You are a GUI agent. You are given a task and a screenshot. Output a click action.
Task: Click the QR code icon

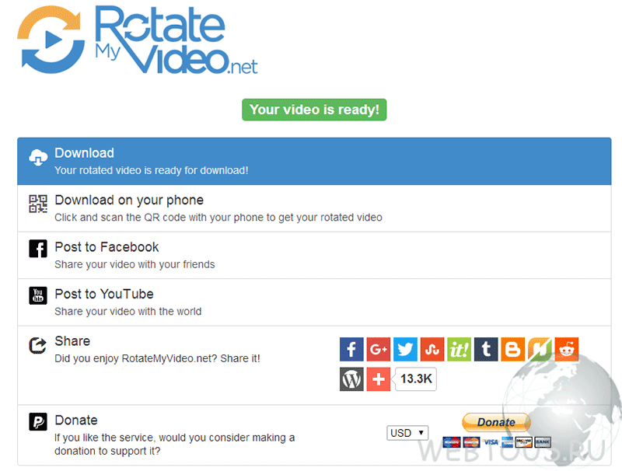[38, 204]
